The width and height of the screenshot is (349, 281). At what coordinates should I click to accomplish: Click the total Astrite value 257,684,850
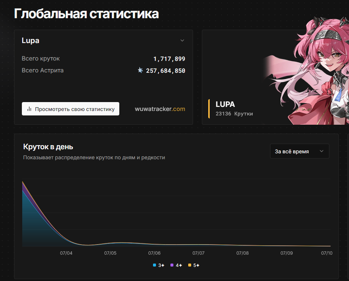click(165, 71)
